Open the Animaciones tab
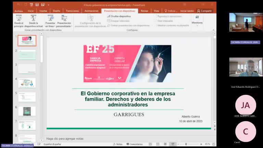The image size is (263, 148). 91,11
